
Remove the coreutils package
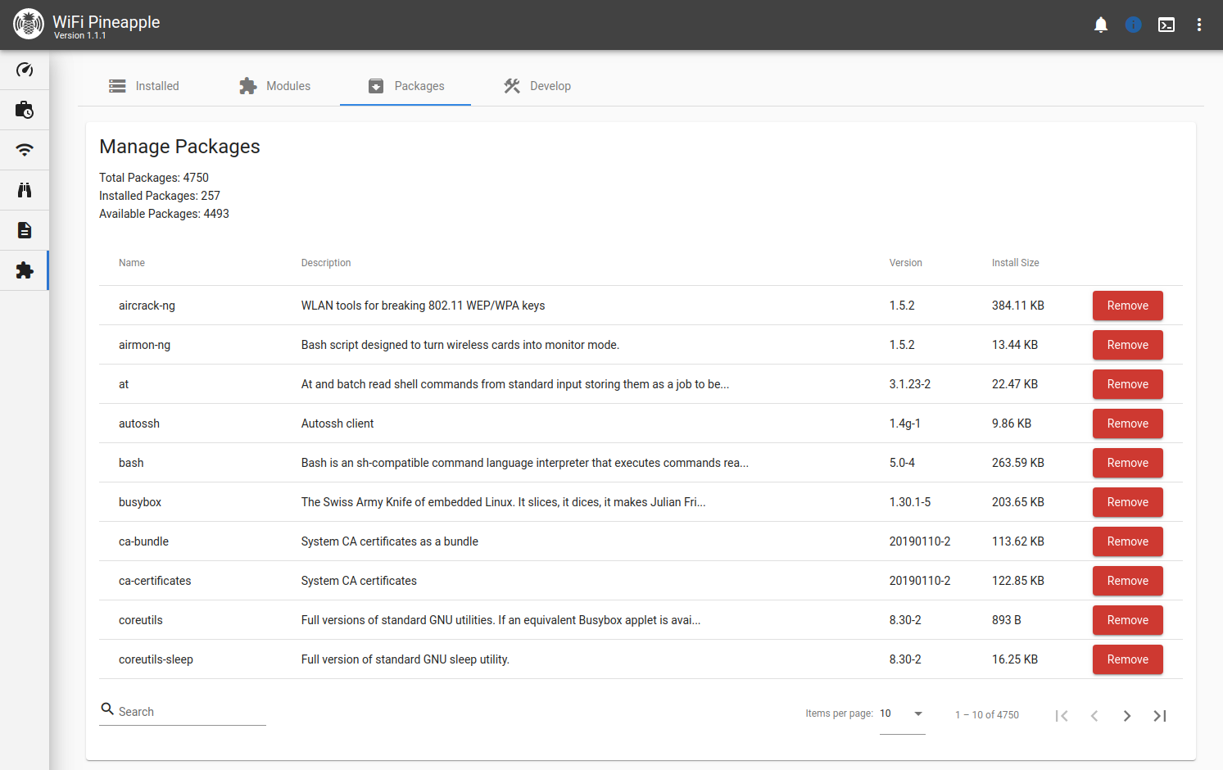1127,620
